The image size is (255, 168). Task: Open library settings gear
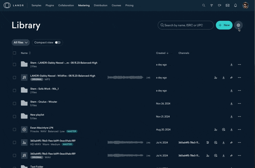point(238,25)
